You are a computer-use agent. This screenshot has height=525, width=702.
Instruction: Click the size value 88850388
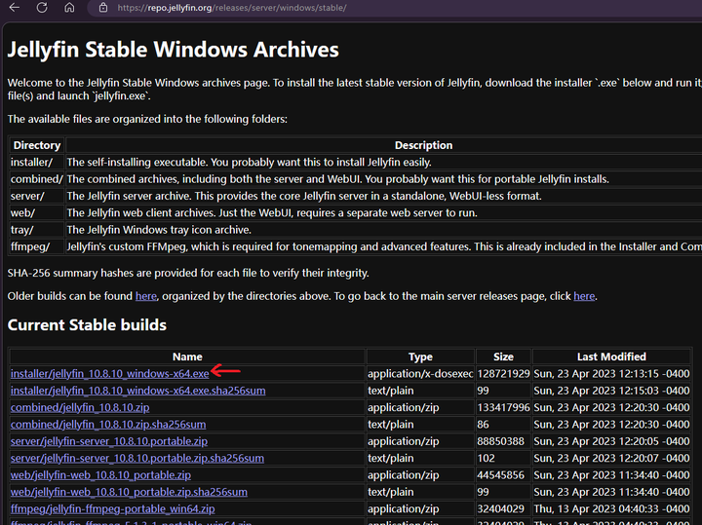pos(500,441)
